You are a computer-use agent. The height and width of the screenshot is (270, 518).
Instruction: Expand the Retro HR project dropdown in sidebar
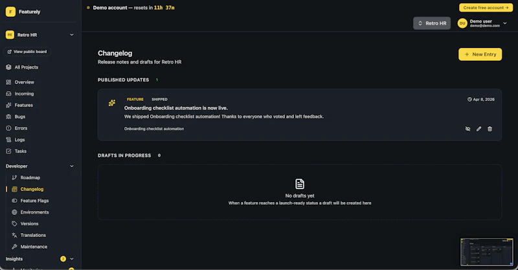point(72,35)
